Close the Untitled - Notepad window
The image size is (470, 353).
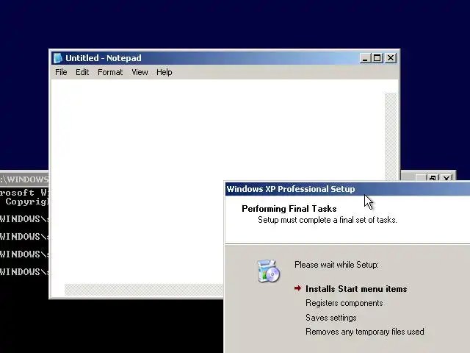391,58
